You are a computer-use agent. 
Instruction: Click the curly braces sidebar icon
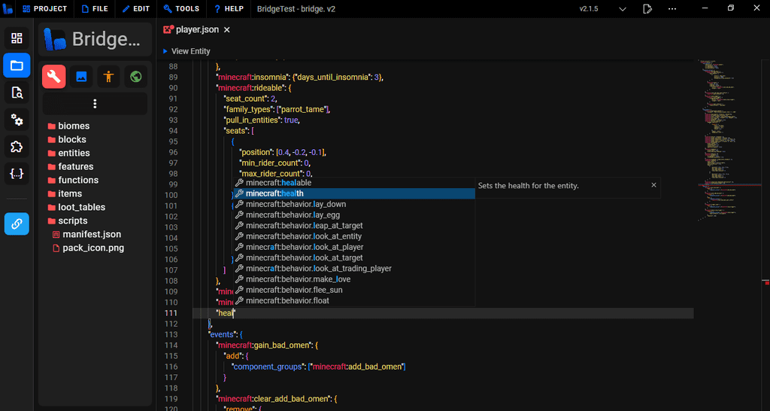[x=17, y=174]
